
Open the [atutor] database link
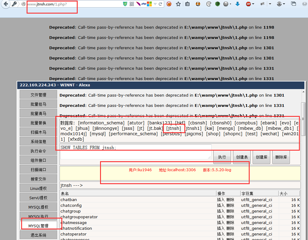136,123
